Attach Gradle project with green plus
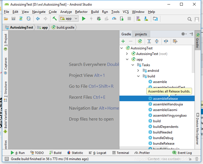 tap(123, 41)
